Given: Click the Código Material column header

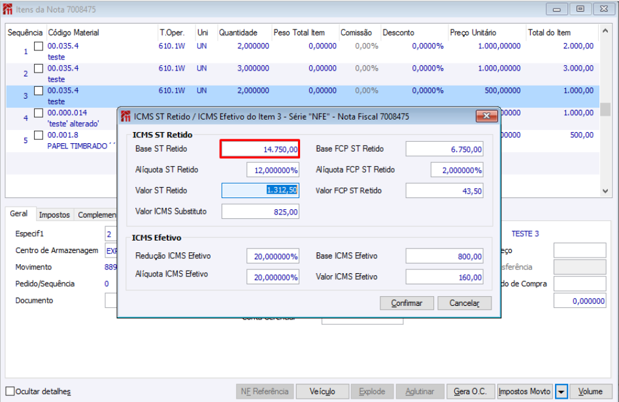Looking at the screenshot, I should point(73,33).
